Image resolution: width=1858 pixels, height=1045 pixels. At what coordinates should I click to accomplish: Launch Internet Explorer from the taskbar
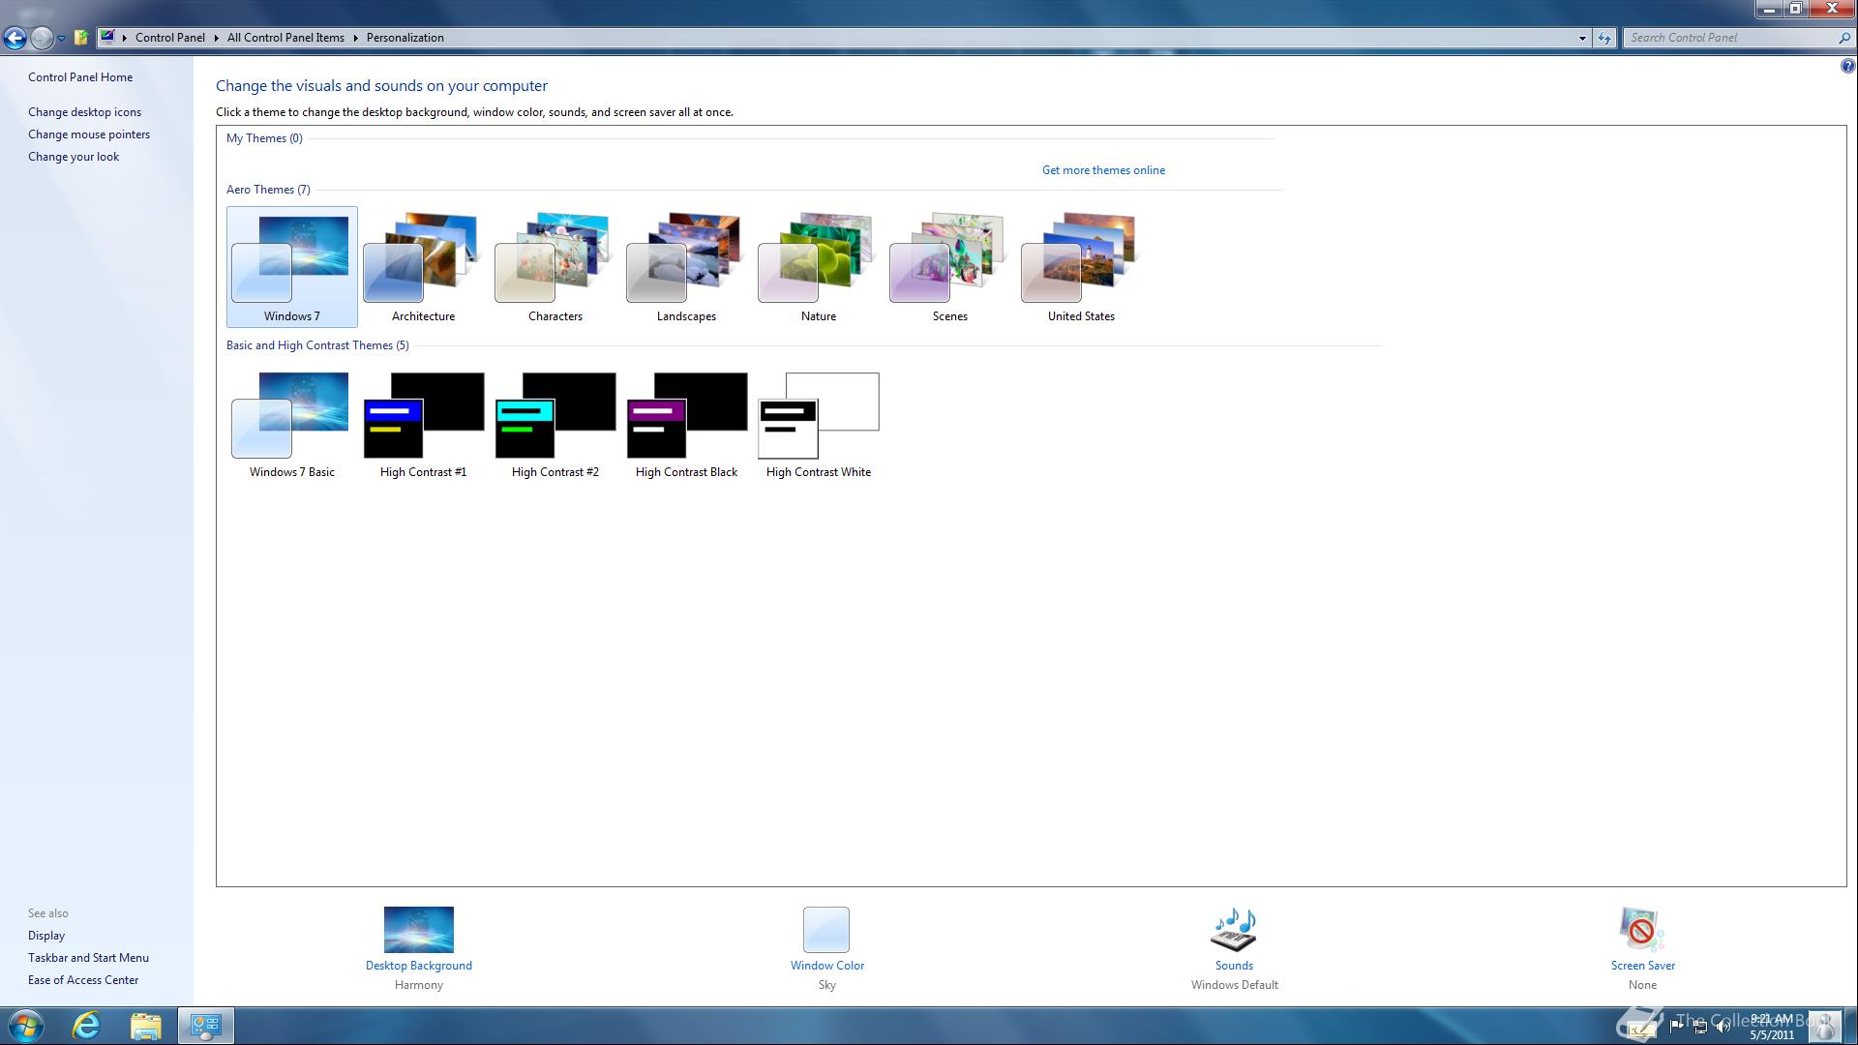[x=87, y=1026]
